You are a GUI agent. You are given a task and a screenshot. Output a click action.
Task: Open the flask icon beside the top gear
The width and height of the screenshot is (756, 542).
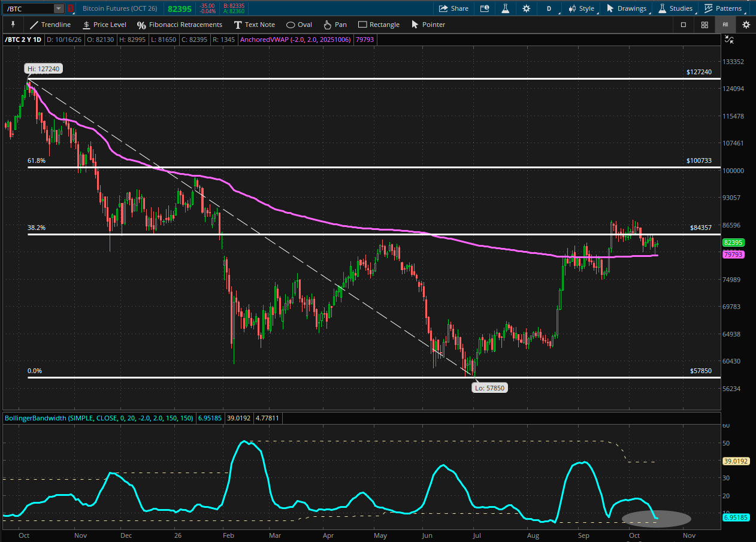506,8
